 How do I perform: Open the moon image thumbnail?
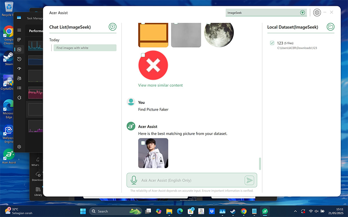[x=219, y=35]
